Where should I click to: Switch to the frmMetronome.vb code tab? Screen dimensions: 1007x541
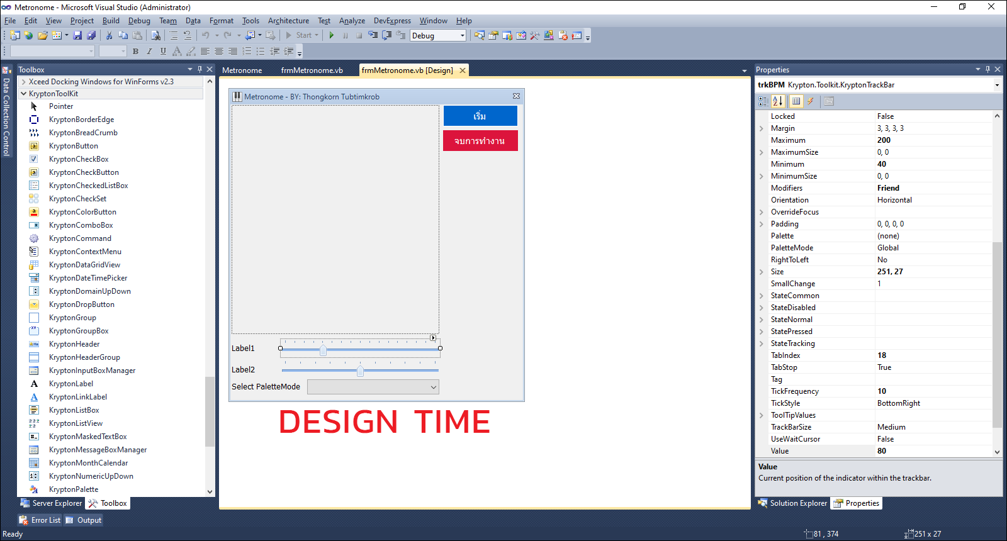(x=312, y=70)
